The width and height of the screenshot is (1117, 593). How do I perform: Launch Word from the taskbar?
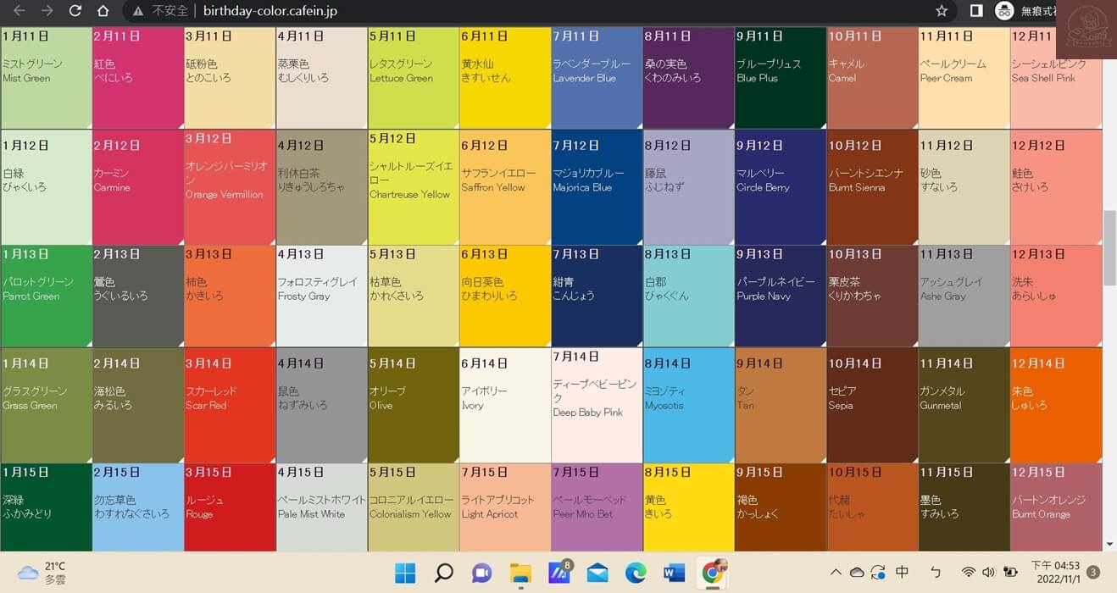coord(674,573)
